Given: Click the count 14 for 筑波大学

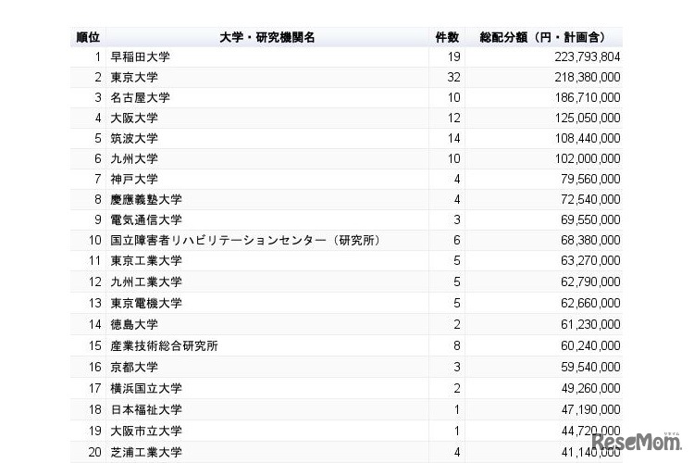Looking at the screenshot, I should tap(453, 138).
